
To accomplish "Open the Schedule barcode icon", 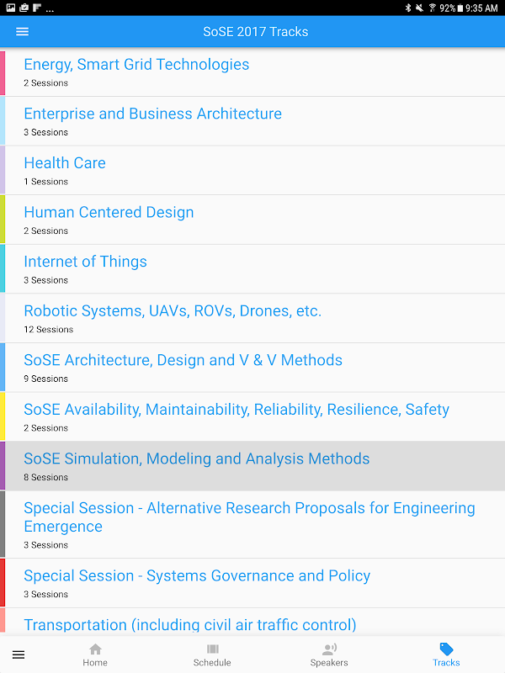I will [x=212, y=649].
